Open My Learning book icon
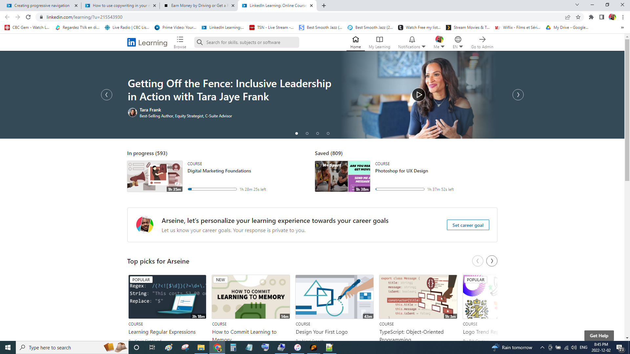The height and width of the screenshot is (354, 630). coord(379,40)
